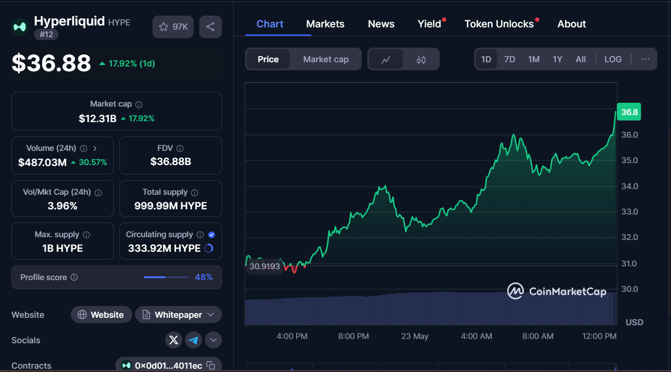The width and height of the screenshot is (671, 372).
Task: Click the 48% profile score value
Action: 204,277
